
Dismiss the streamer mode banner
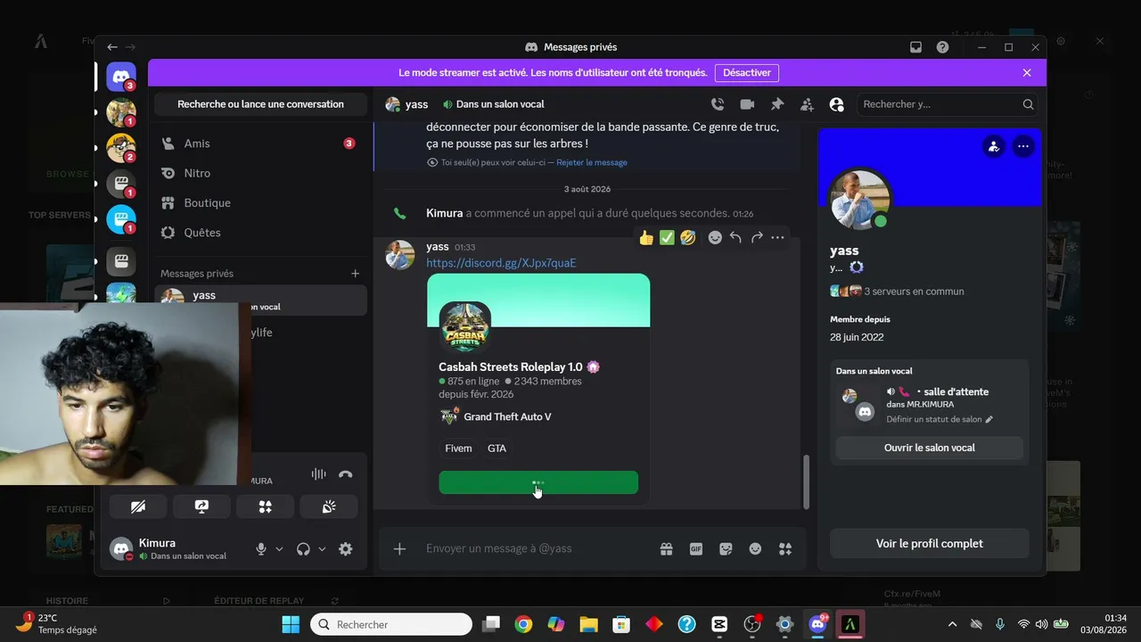tap(1027, 73)
